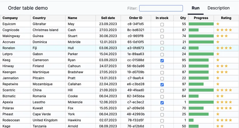Enable In stock for Accruex
Image resolution: width=239 pixels, height=128 pixels.
point(162,43)
